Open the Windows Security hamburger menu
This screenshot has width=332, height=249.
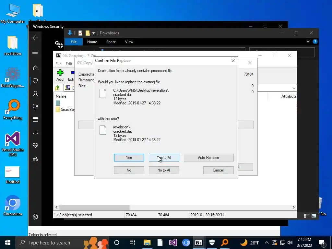(35, 52)
